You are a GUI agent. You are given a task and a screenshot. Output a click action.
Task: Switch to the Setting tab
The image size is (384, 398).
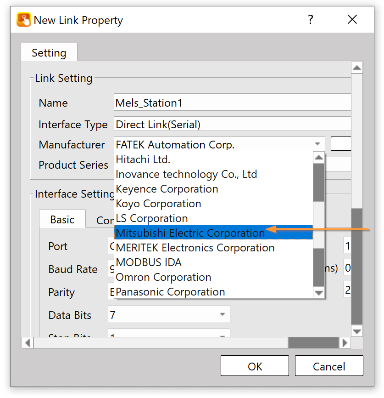click(49, 53)
